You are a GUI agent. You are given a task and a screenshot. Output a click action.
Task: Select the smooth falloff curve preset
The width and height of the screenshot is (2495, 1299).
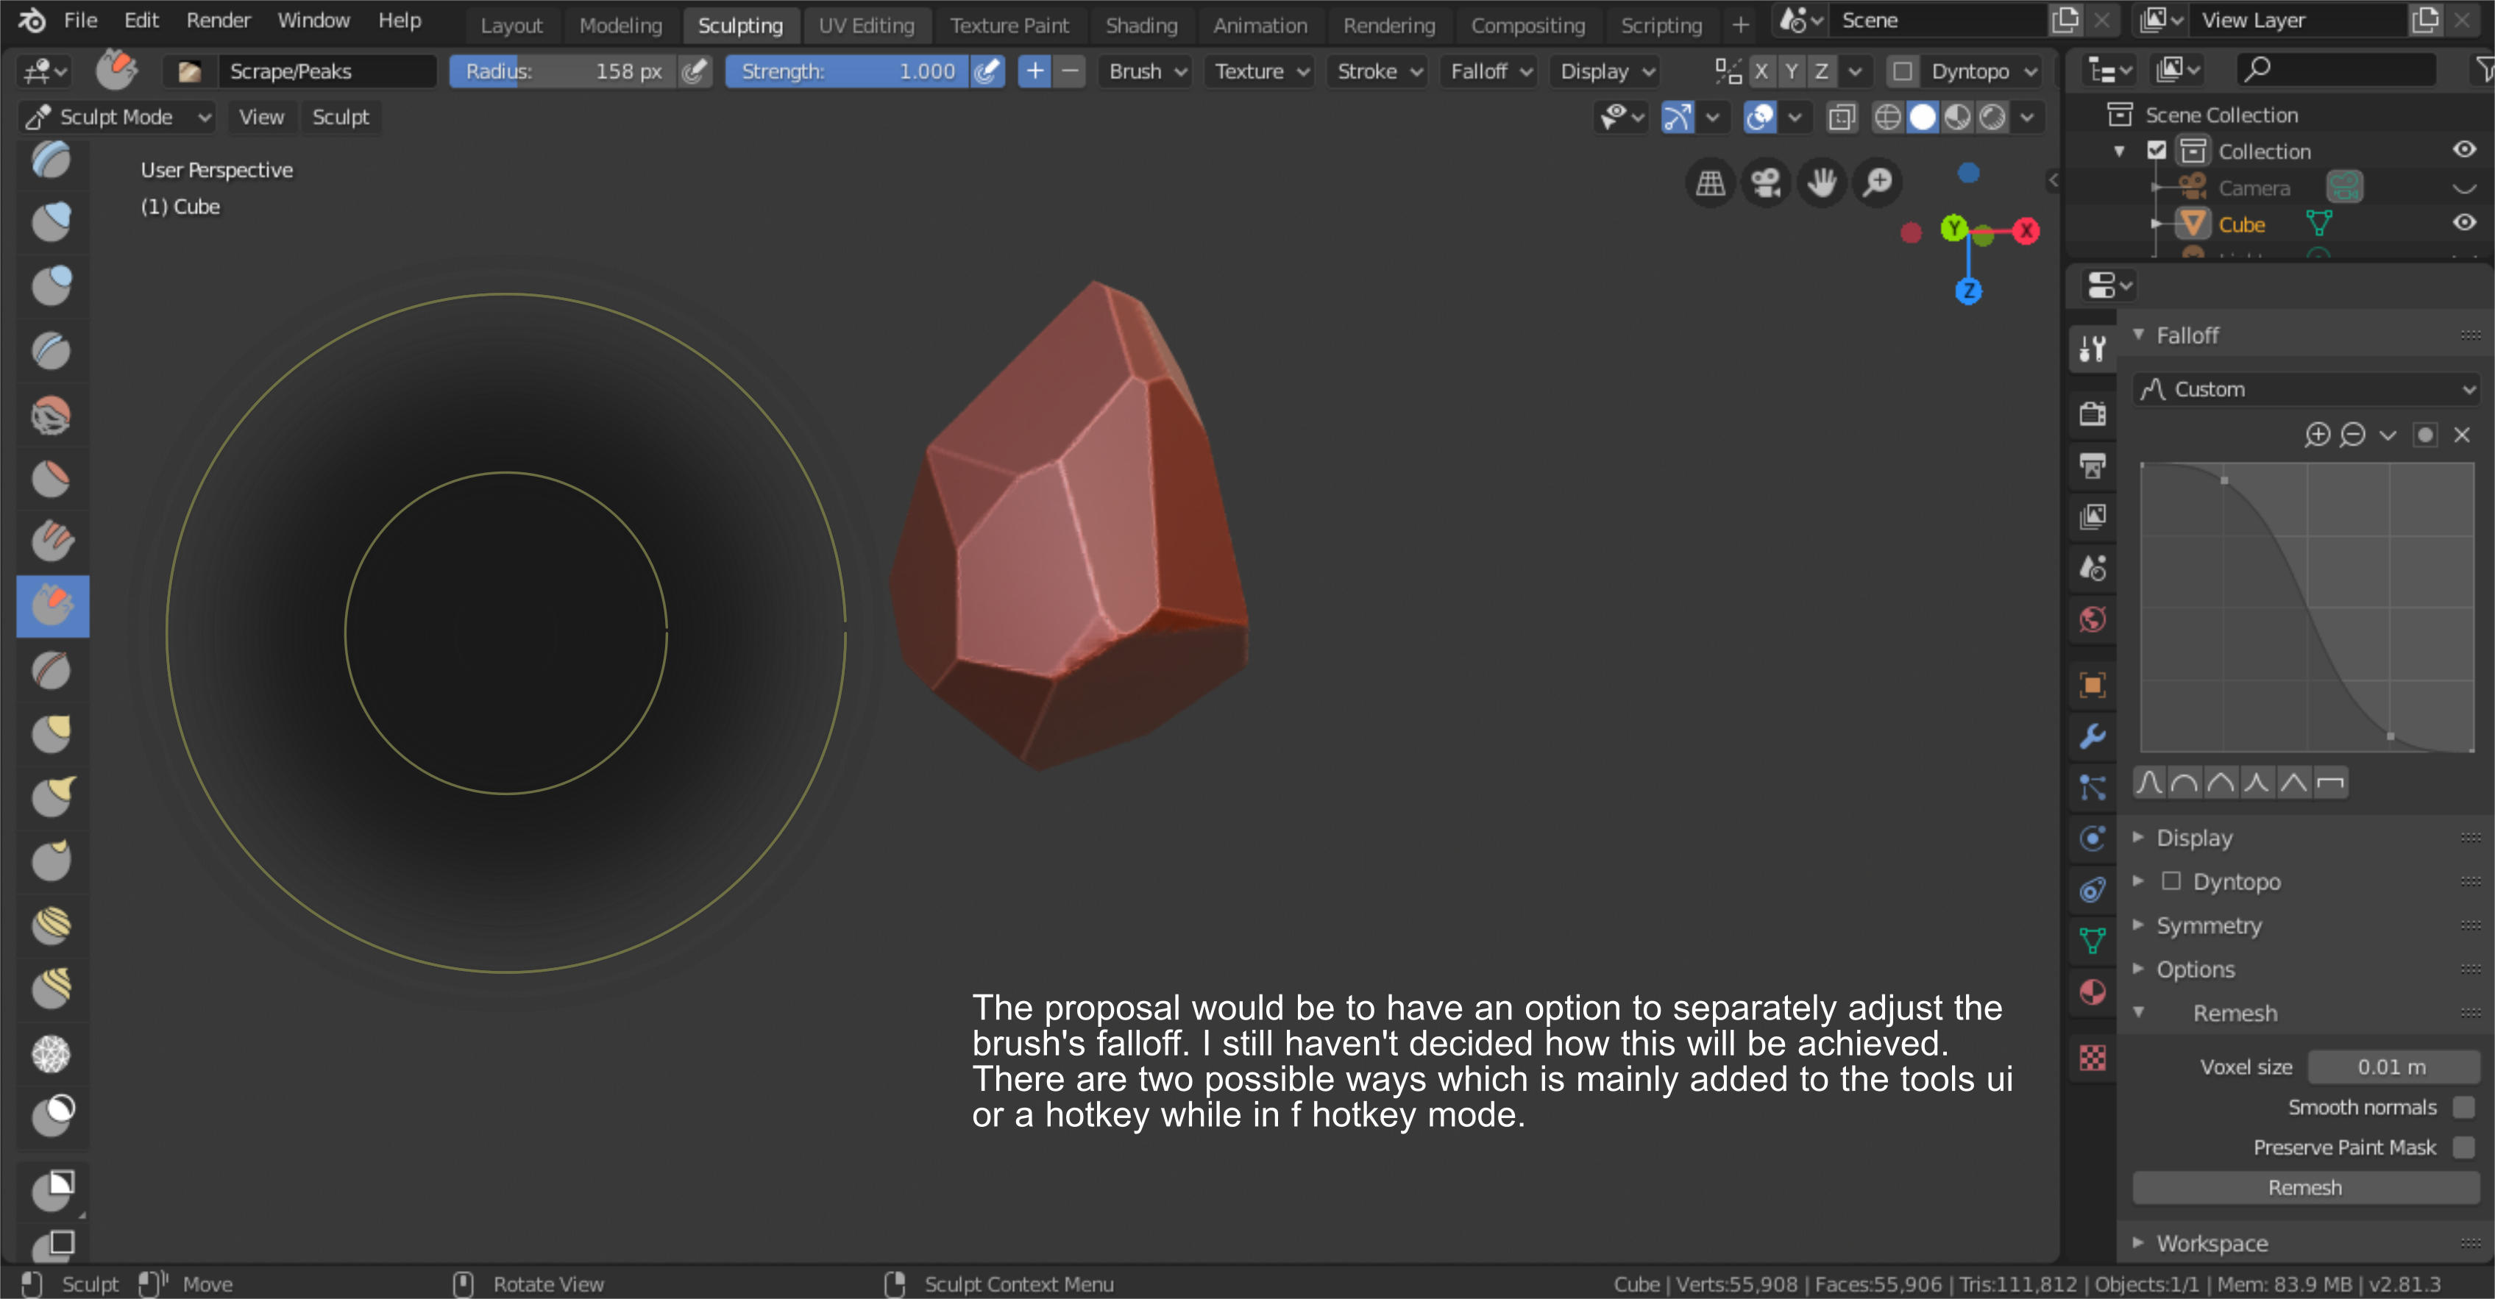tap(2148, 782)
